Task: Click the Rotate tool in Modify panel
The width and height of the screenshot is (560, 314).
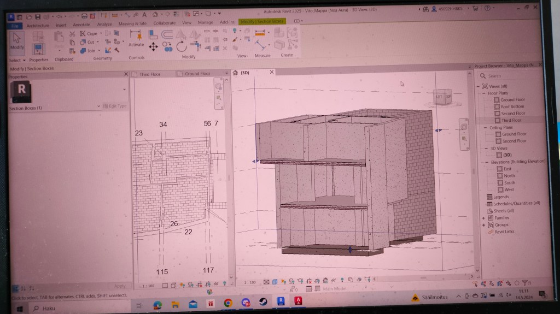Action: pos(182,47)
